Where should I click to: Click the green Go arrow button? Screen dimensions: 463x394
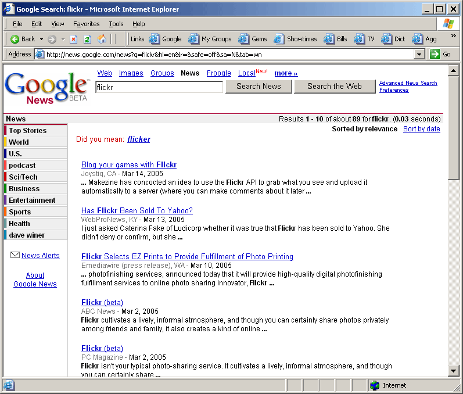pyautogui.click(x=435, y=54)
